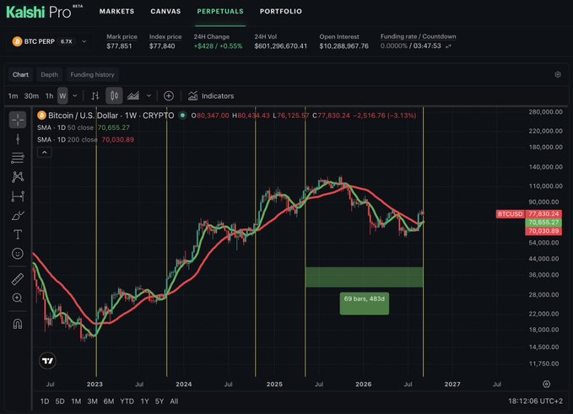Click the 6.7X leverage badge
Viewport: 573px width, 414px height.
point(67,41)
